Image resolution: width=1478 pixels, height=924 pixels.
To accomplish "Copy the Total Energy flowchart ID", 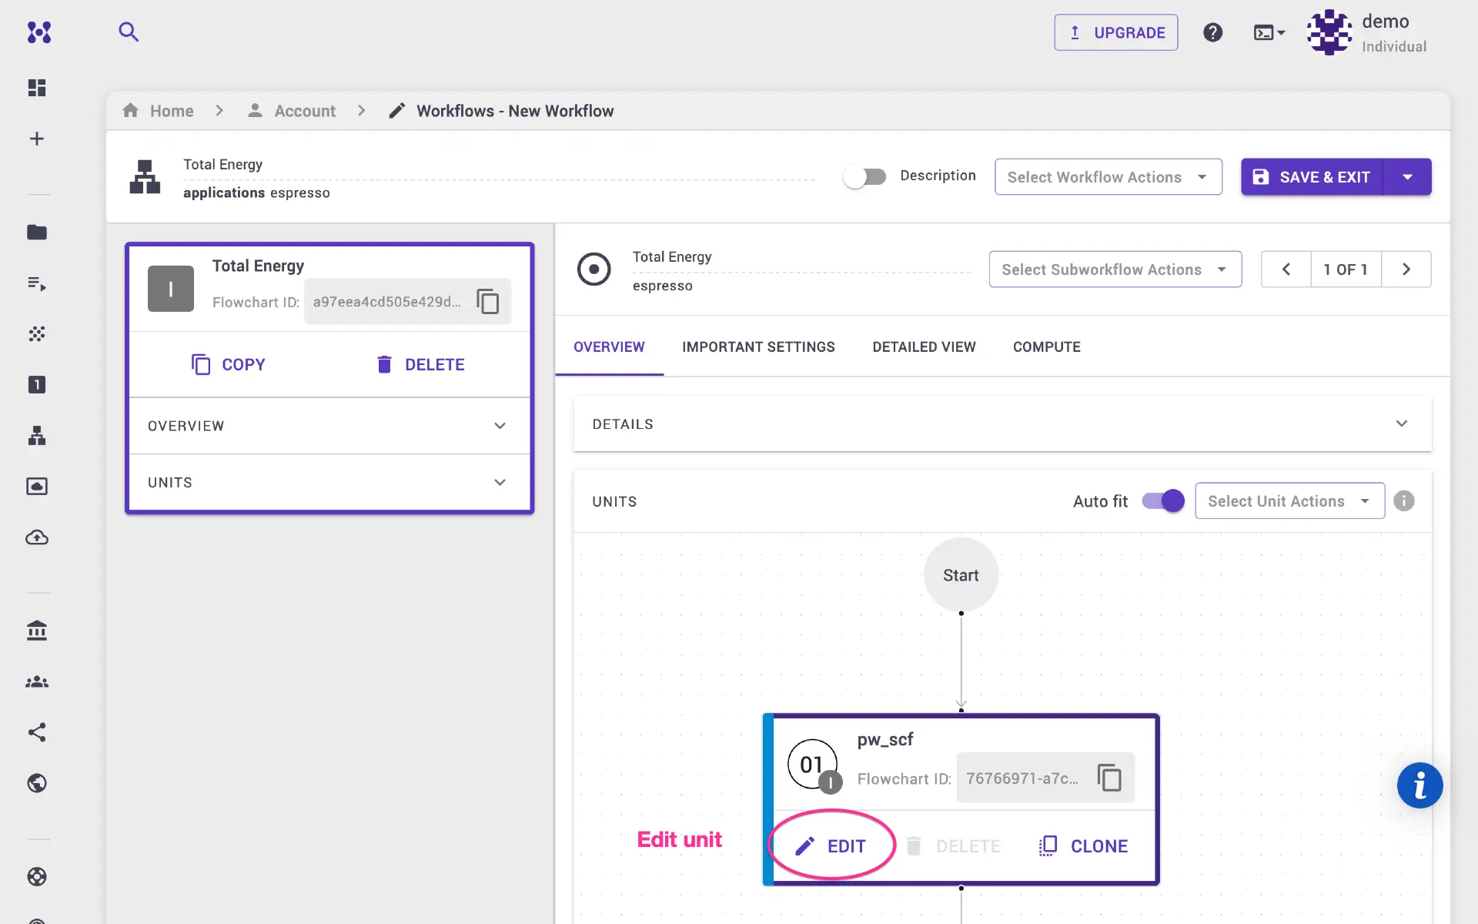I will [488, 301].
